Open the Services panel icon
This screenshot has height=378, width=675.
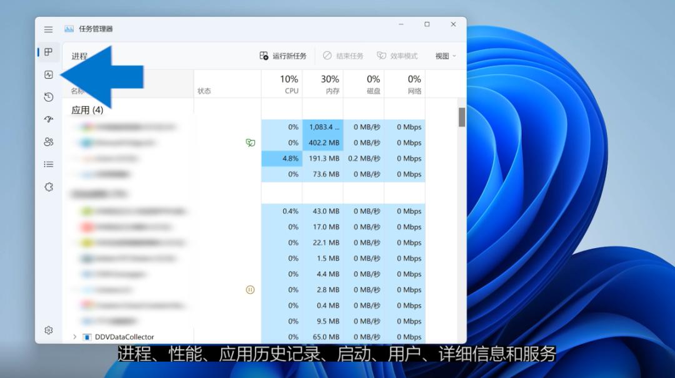pos(49,187)
